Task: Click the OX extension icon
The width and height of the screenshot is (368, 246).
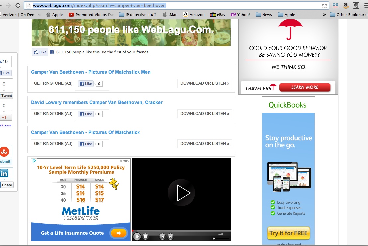Action: 335,6
